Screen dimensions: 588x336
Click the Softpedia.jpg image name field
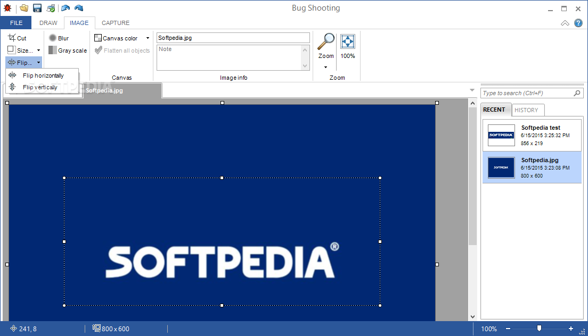pyautogui.click(x=233, y=38)
